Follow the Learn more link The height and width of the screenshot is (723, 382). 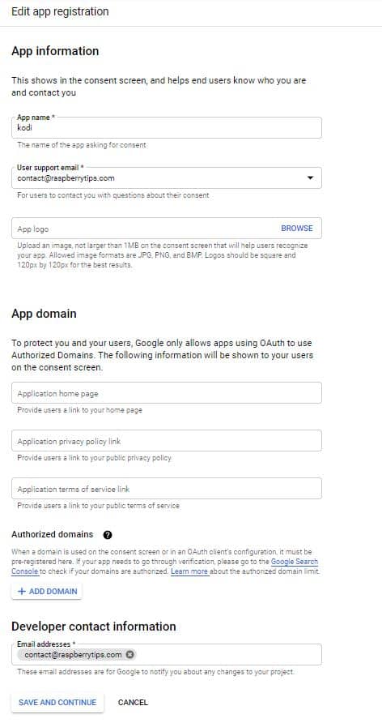189,571
